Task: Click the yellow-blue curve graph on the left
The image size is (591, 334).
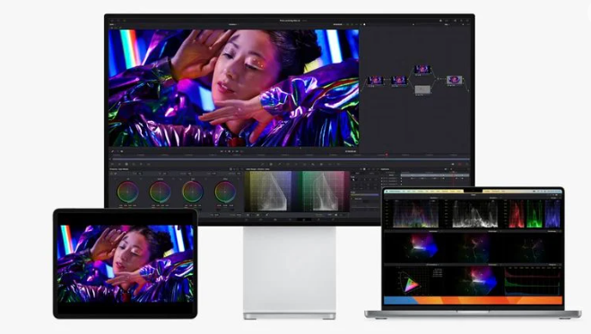Action: click(x=268, y=191)
